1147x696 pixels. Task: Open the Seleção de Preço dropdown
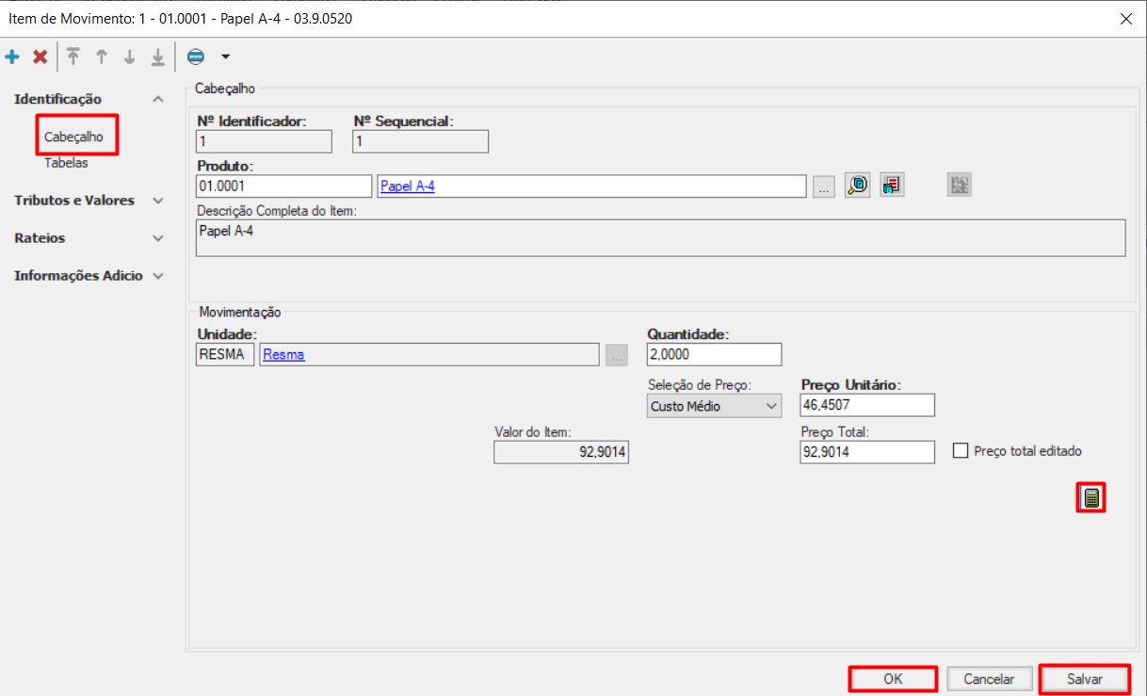click(715, 406)
